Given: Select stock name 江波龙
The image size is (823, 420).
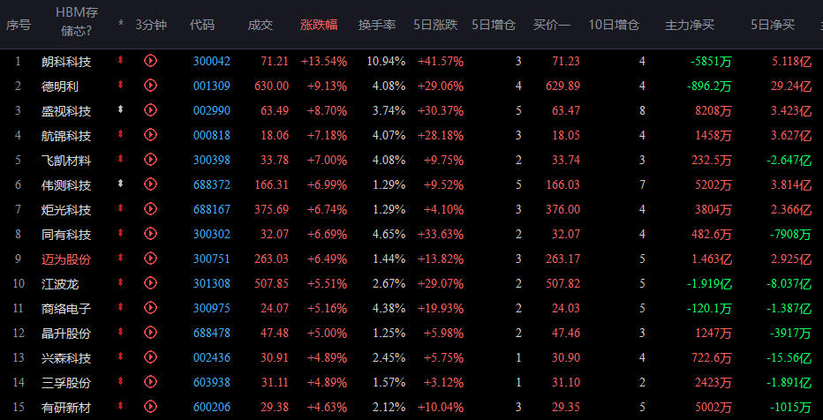Looking at the screenshot, I should point(60,283).
